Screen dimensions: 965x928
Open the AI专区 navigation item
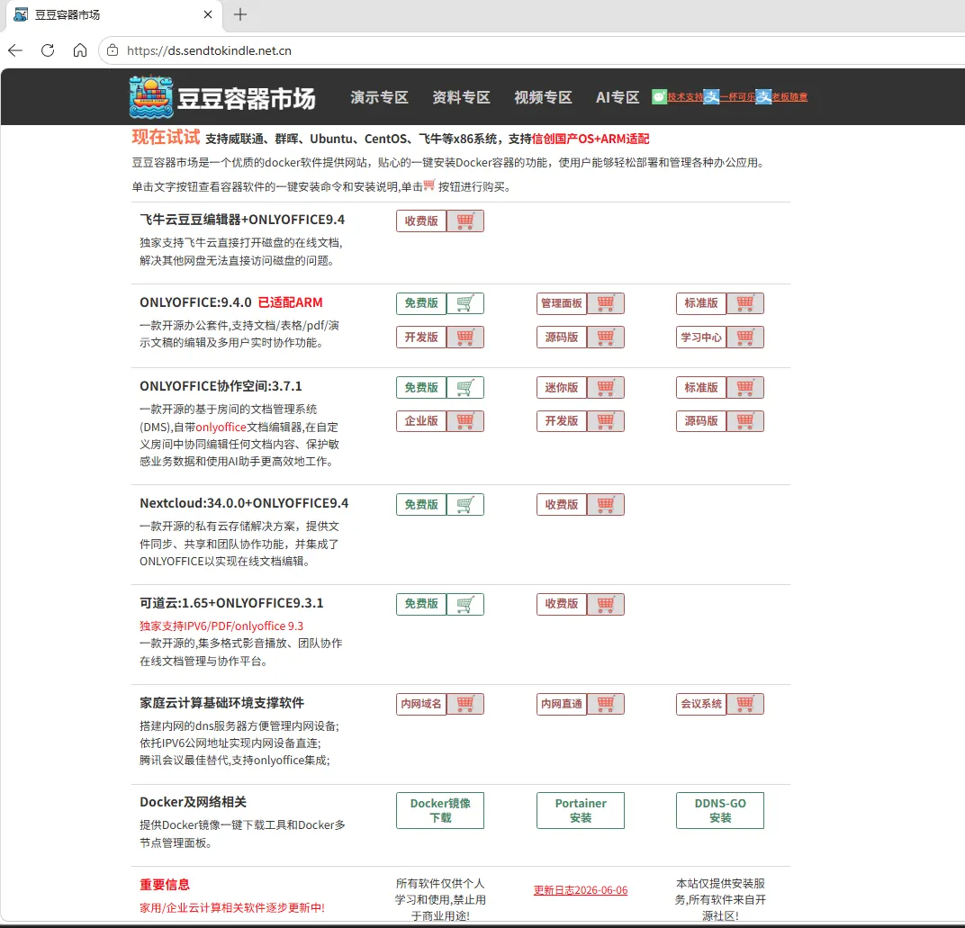618,97
